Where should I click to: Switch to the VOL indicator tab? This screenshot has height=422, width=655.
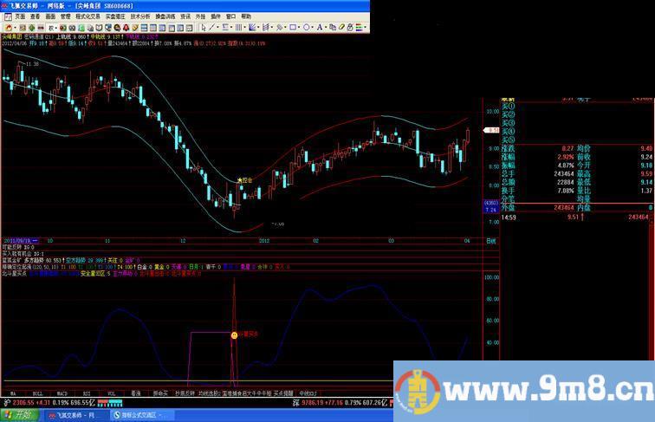point(111,393)
